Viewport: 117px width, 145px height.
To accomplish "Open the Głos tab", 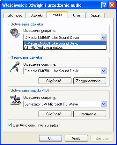I will coord(77,15).
